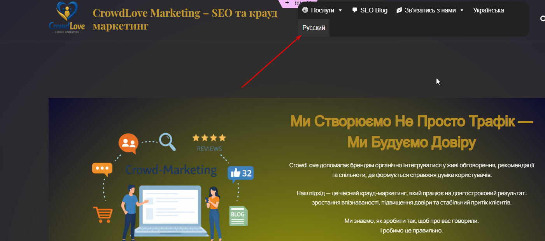Click the line 'Ми знаємо, як зробити так'

click(x=412, y=221)
